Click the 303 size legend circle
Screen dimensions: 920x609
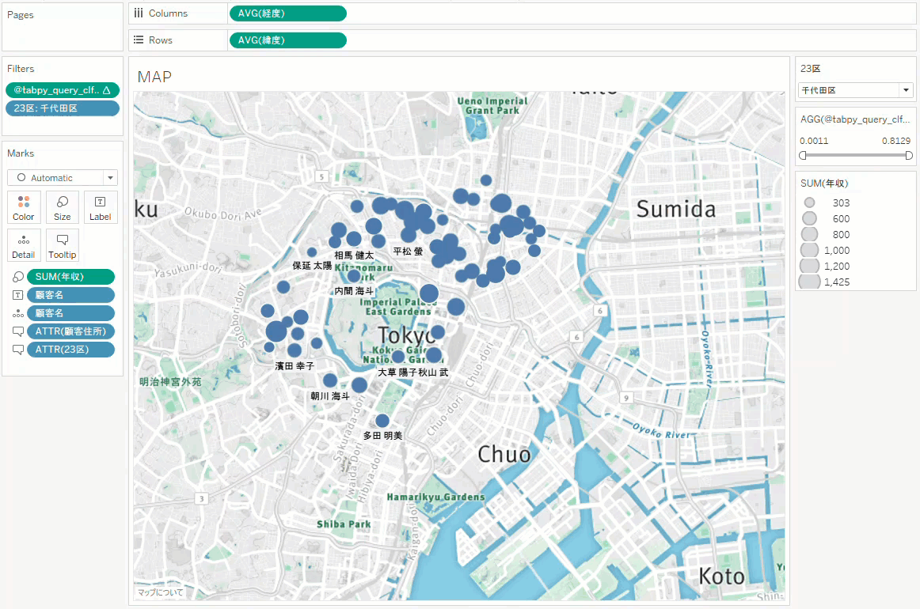point(809,202)
